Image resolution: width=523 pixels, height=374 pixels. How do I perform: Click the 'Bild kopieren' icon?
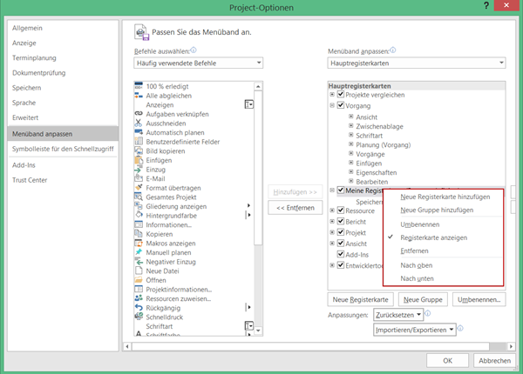point(139,150)
